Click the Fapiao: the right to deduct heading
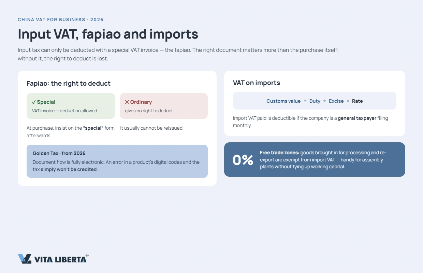Screen dimensions: 423x273 [x=69, y=83]
